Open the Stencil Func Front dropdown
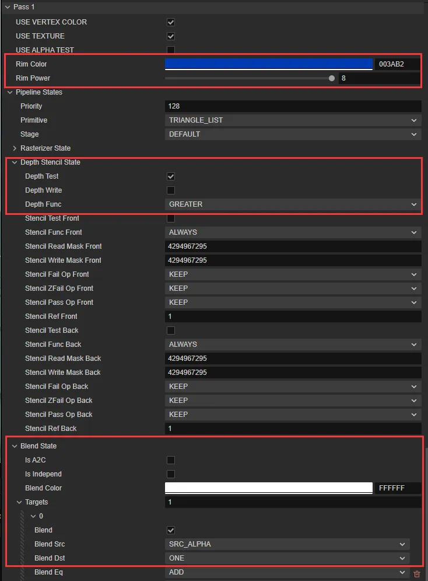The width and height of the screenshot is (428, 581). (293, 232)
